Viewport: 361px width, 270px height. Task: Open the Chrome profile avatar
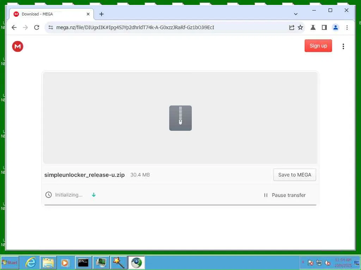coord(336,27)
